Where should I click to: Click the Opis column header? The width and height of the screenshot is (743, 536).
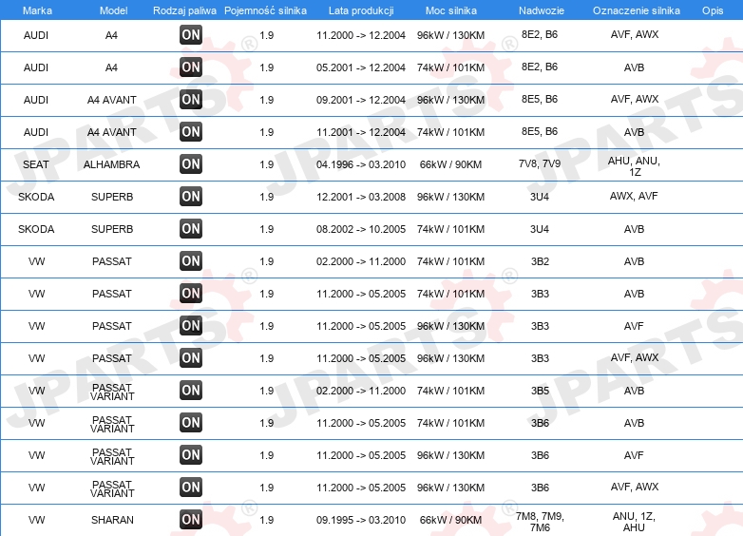tap(713, 10)
